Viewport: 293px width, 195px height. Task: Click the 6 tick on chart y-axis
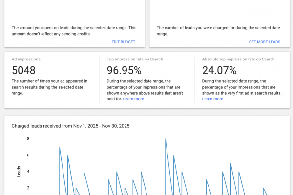click(28, 155)
